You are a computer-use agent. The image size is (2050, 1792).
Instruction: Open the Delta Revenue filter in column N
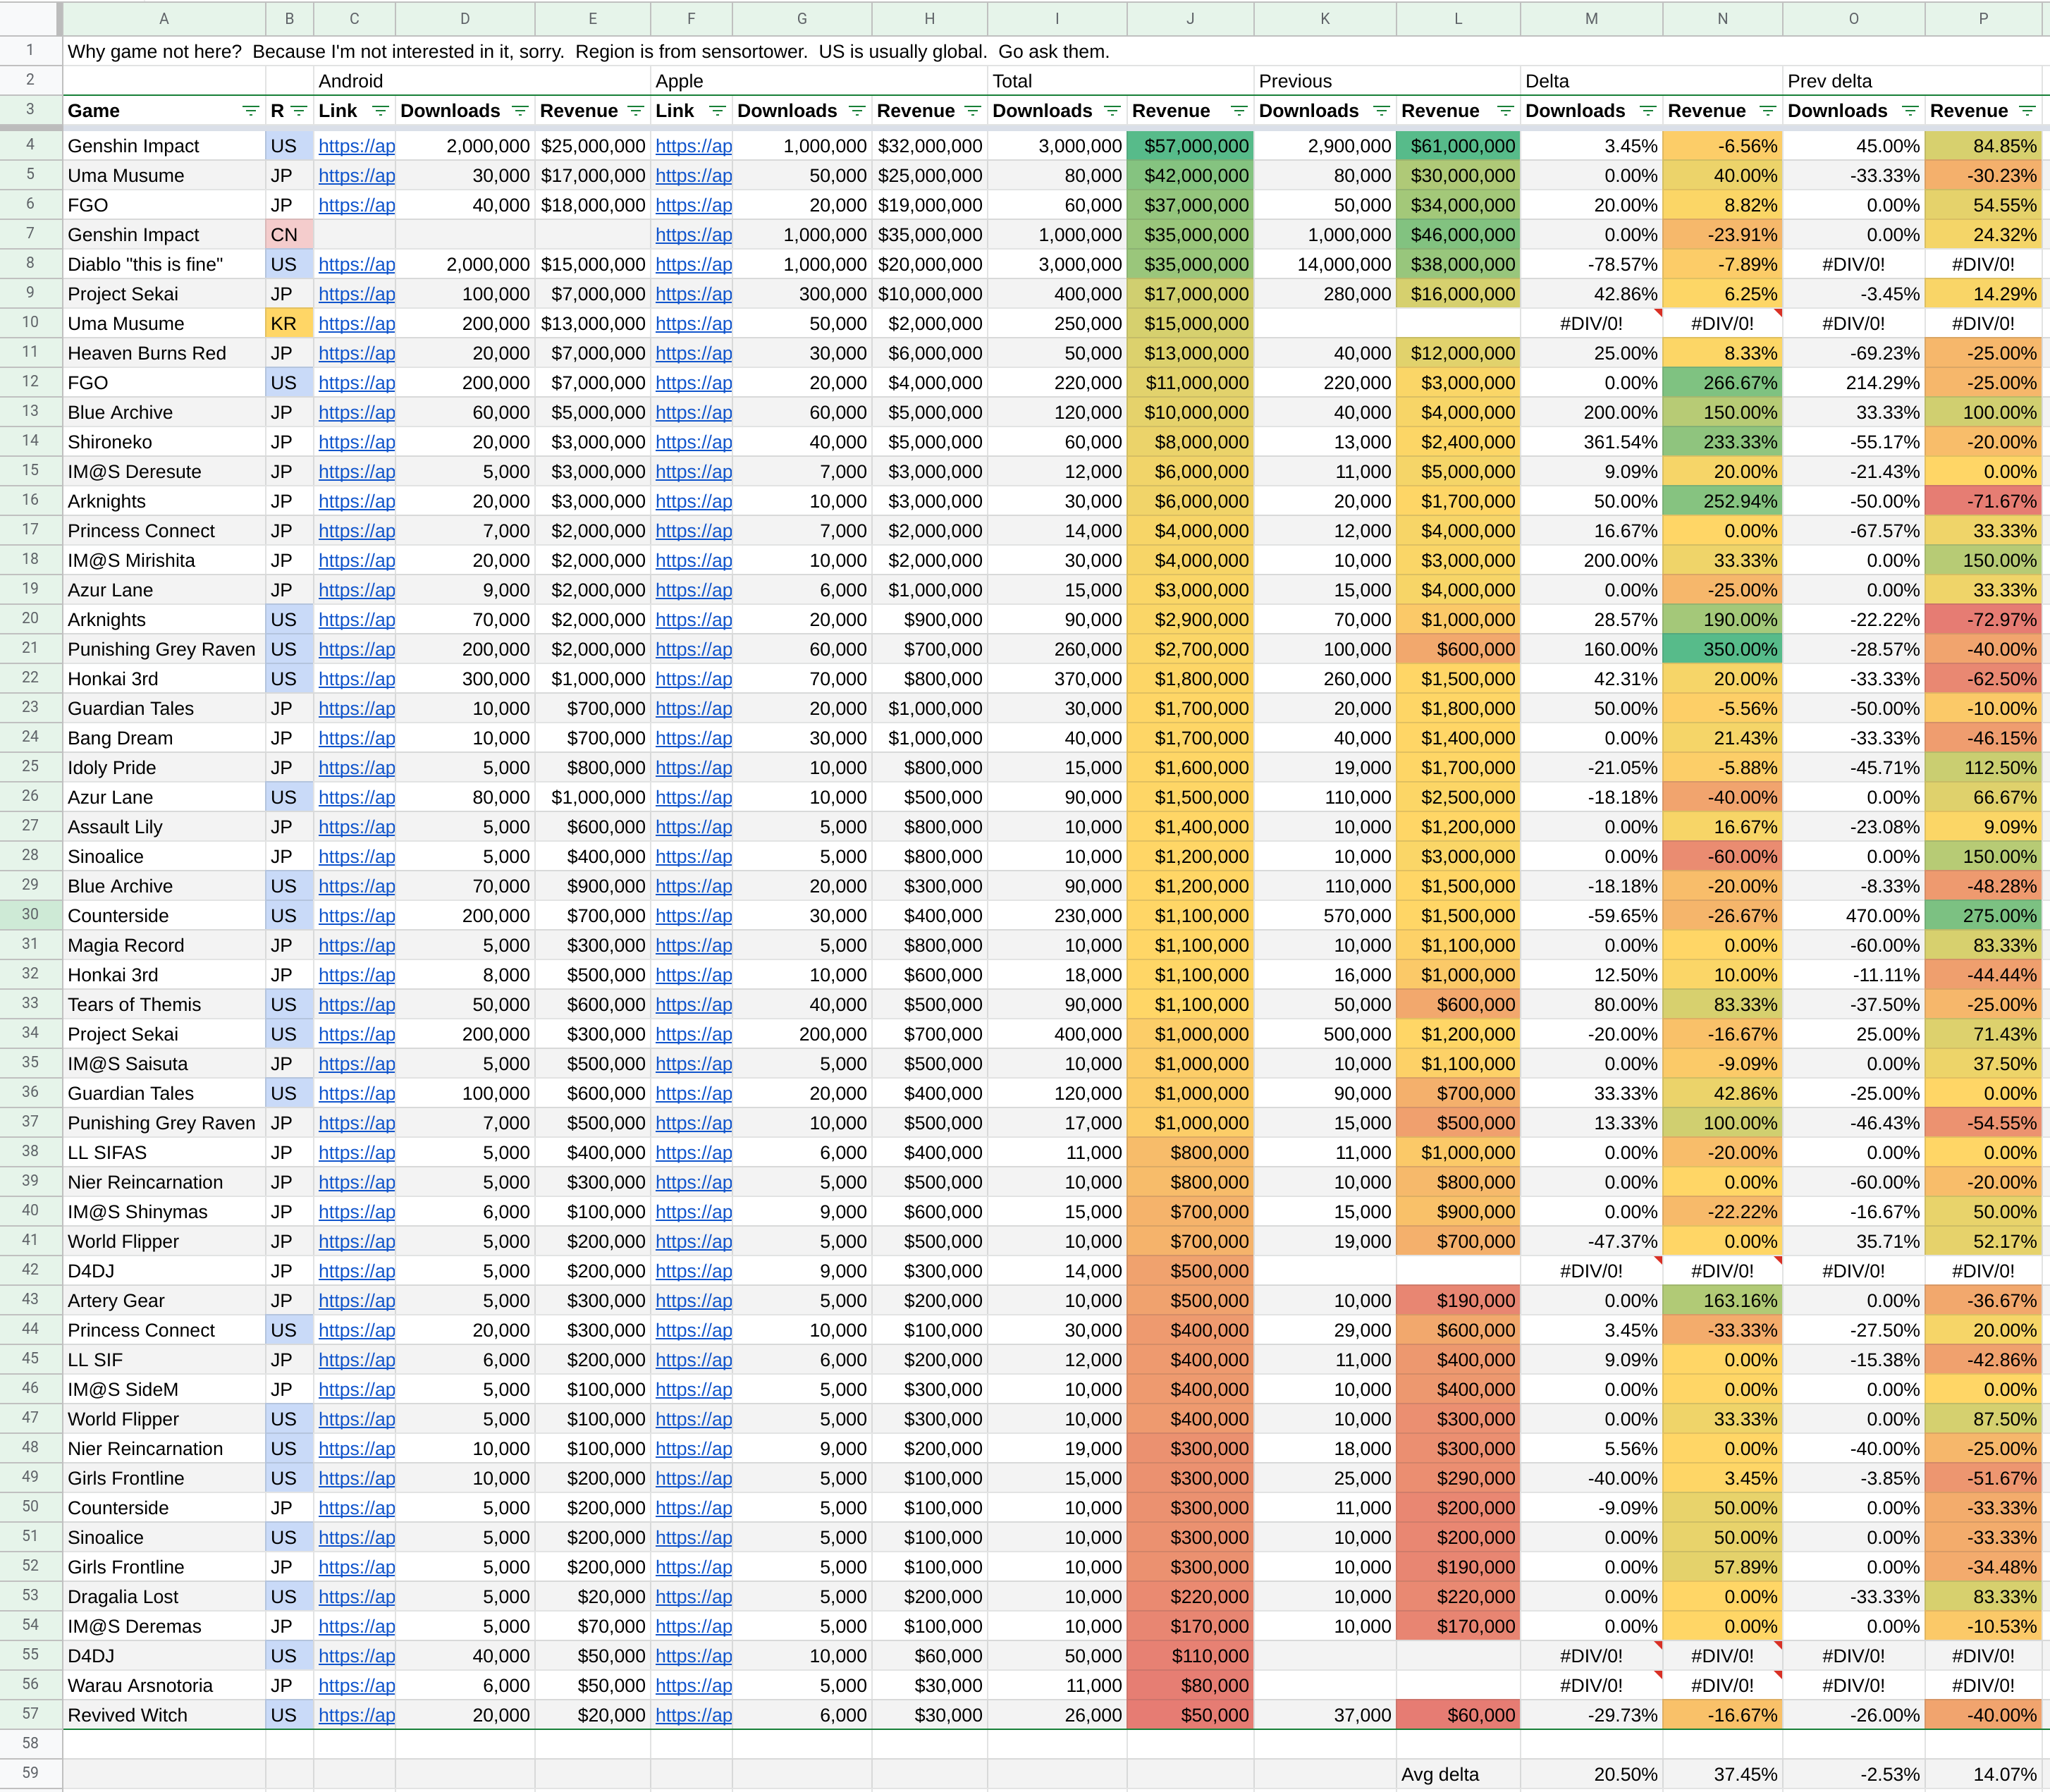click(x=1767, y=111)
